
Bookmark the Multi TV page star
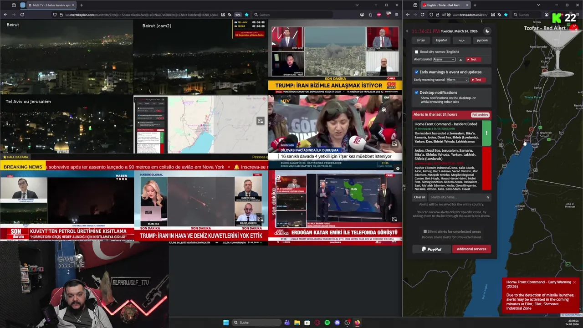tap(246, 15)
